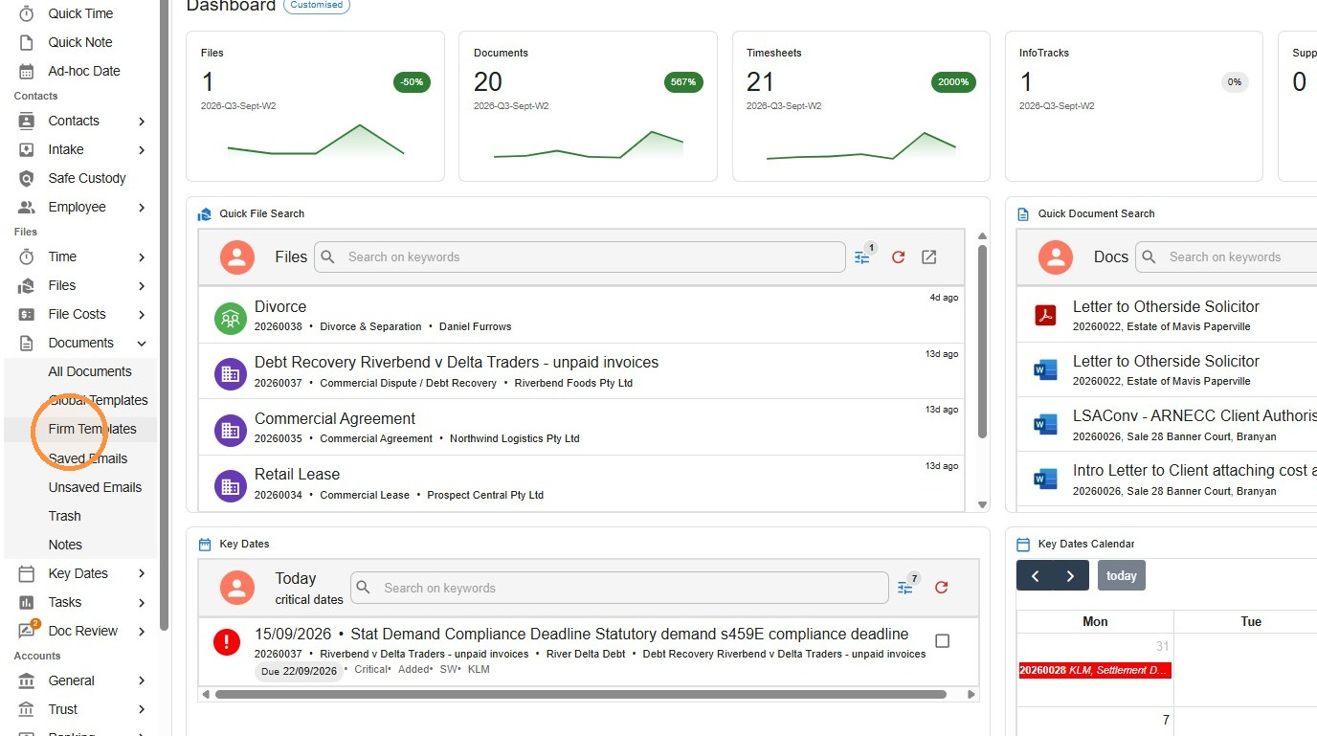
Task: Open Firm Templates submenu item
Action: (92, 429)
